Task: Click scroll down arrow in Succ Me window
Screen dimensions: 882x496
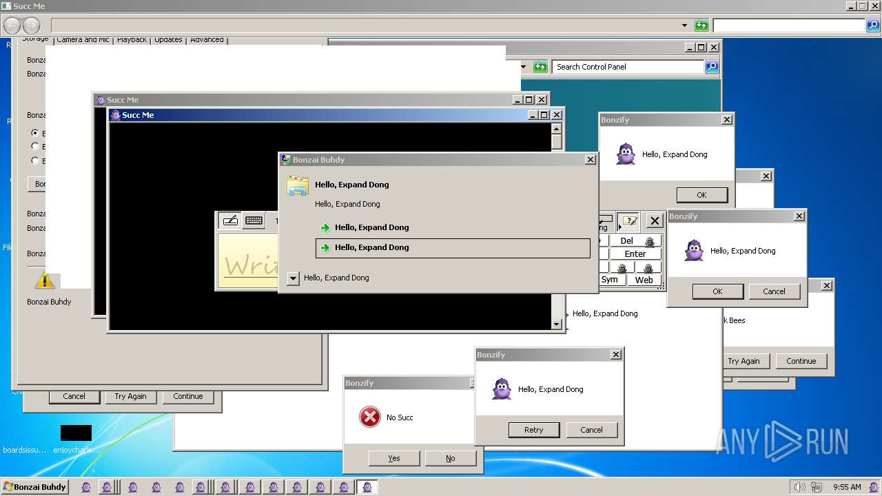Action: coord(557,324)
